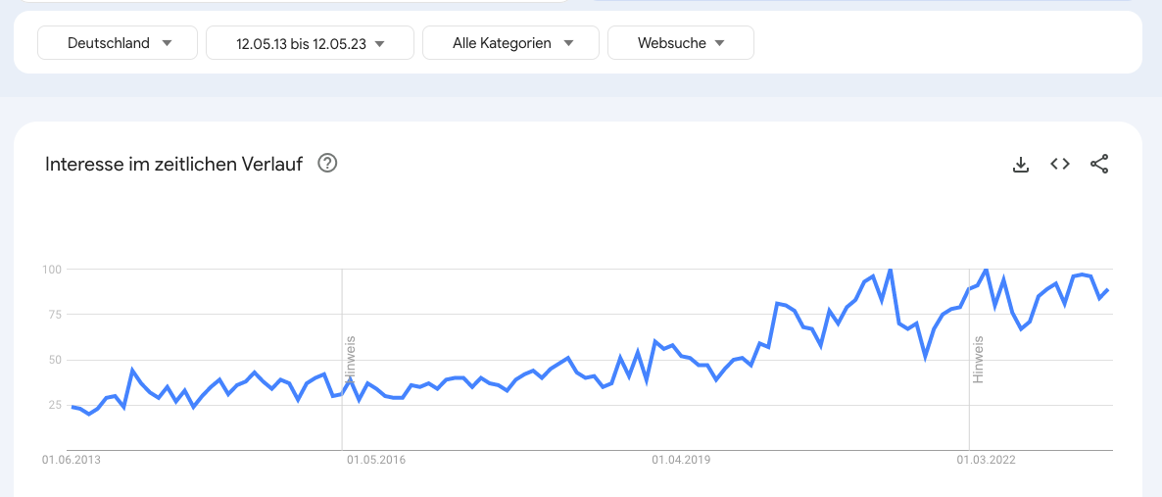The width and height of the screenshot is (1162, 497).
Task: Open help for Interesse im zeitlichen Verlauf
Action: [x=327, y=163]
